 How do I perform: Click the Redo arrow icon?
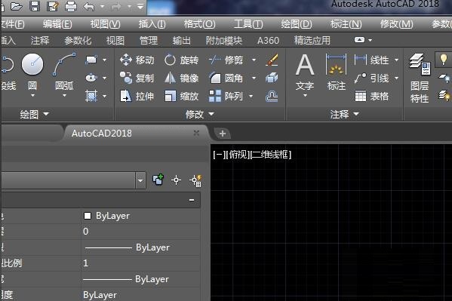(x=115, y=6)
